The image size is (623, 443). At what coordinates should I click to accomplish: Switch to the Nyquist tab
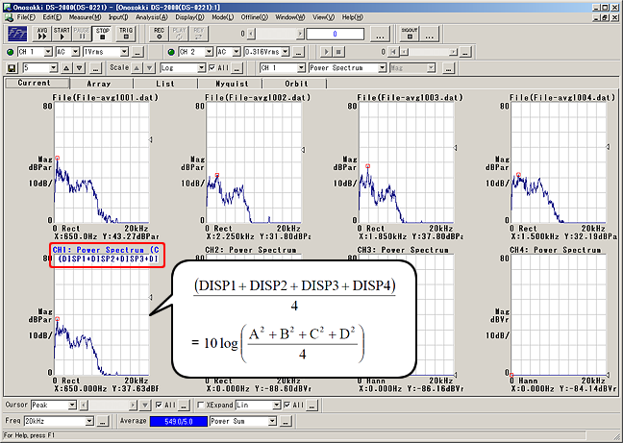click(x=230, y=84)
